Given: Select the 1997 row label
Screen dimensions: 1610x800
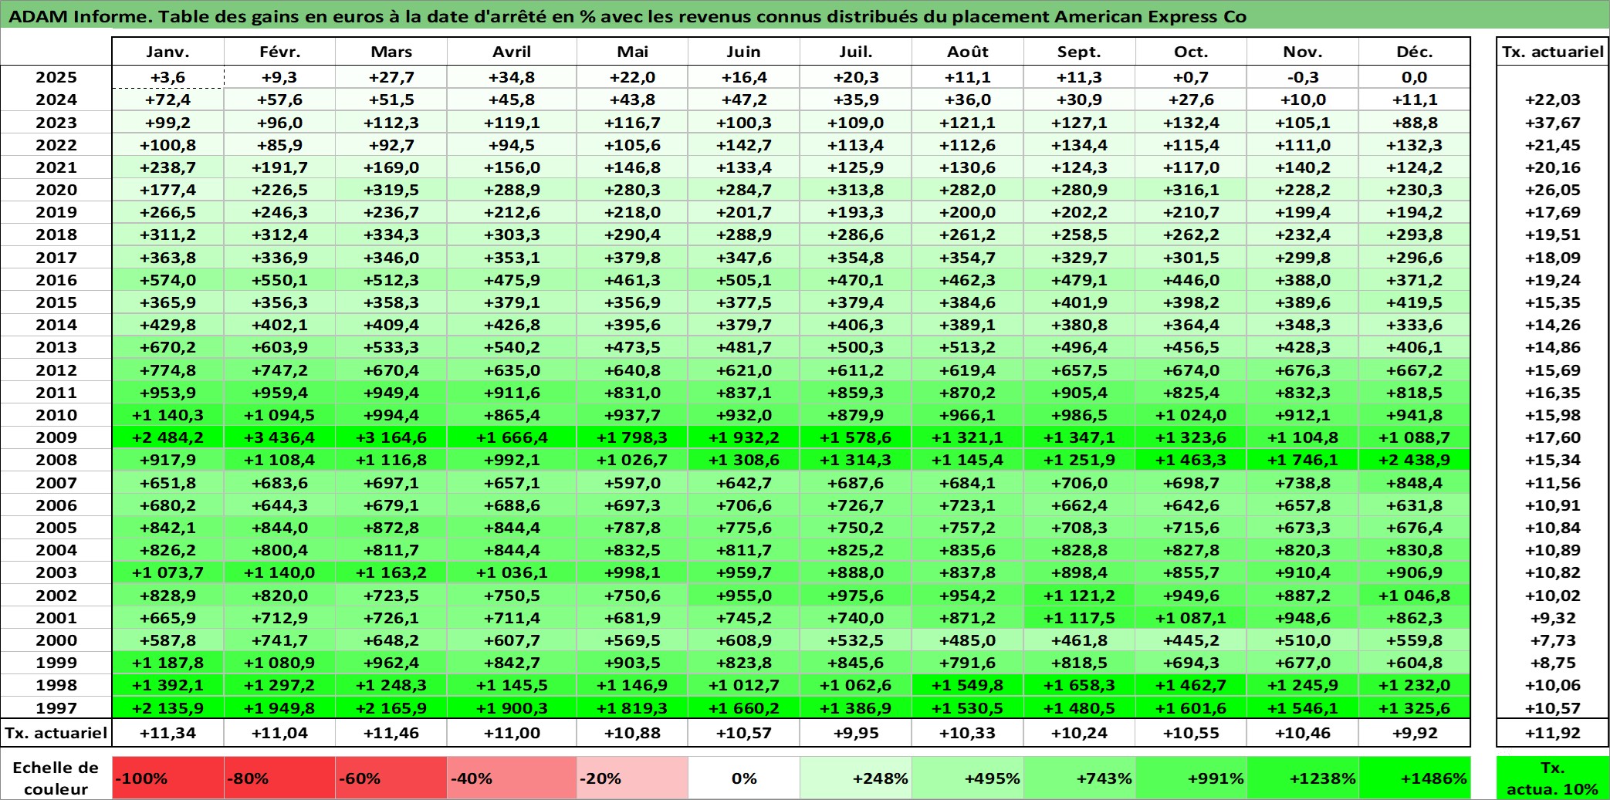Looking at the screenshot, I should coord(56,707).
